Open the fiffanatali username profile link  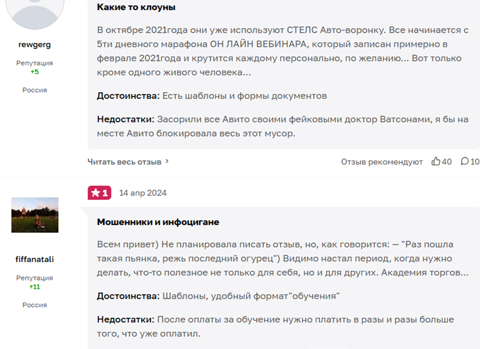[35, 260]
